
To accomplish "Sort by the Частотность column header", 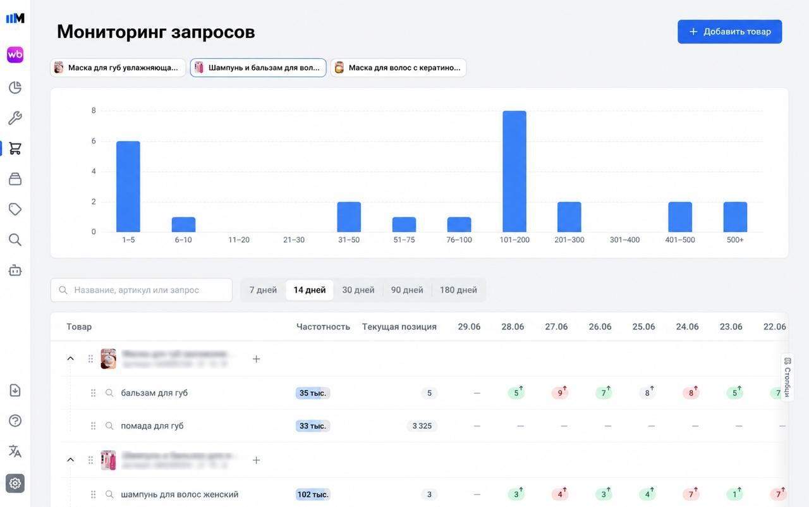I will [323, 327].
